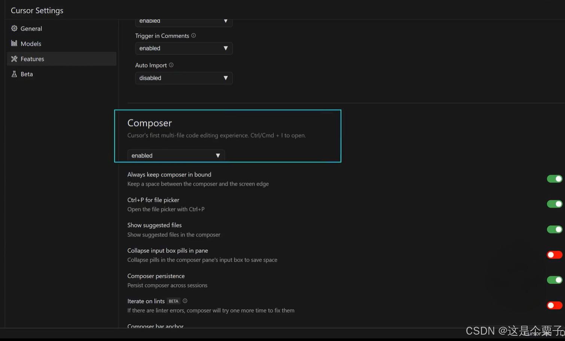Viewport: 565px width, 341px height.
Task: Toggle Show suggested files switch
Action: coord(555,229)
